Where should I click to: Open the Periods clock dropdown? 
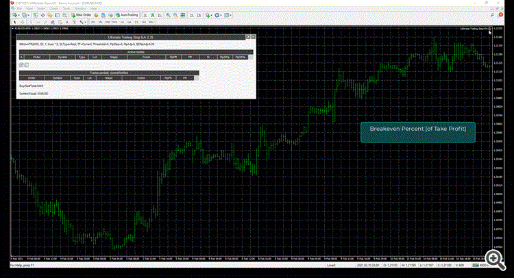tap(218, 15)
